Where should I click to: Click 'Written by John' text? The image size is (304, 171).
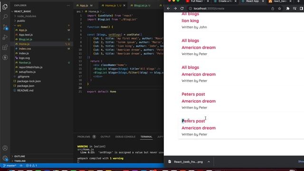194,27
